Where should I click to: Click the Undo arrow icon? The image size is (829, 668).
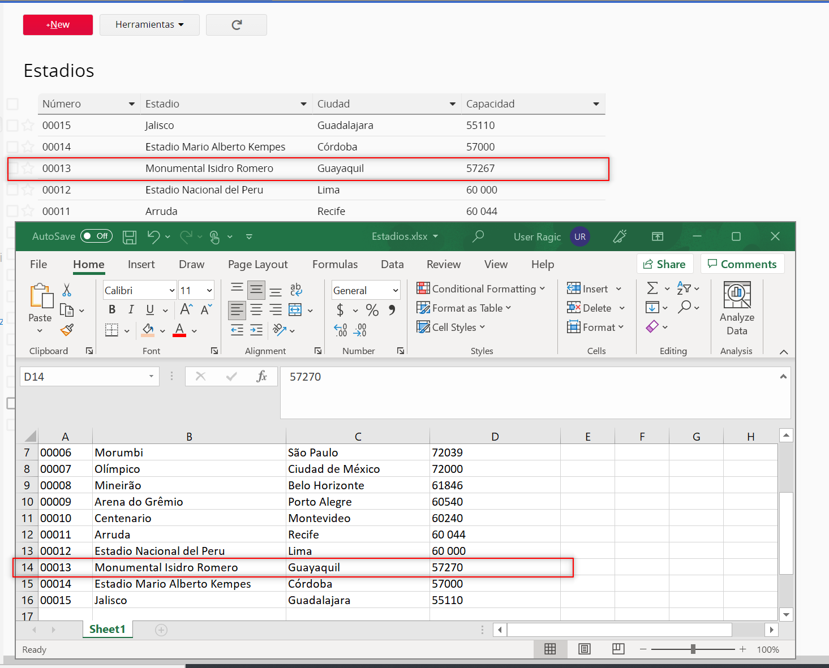click(x=153, y=236)
